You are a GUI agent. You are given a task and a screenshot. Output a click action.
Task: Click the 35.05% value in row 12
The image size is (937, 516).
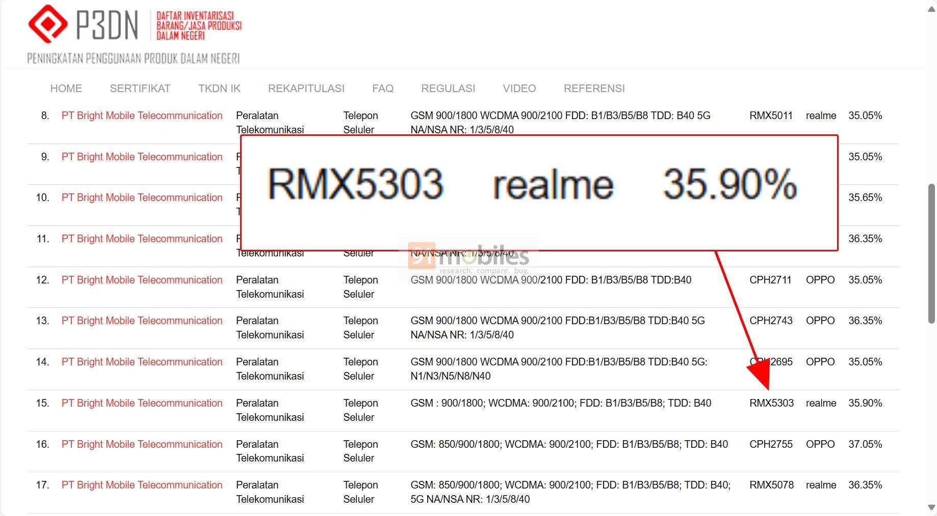865,280
